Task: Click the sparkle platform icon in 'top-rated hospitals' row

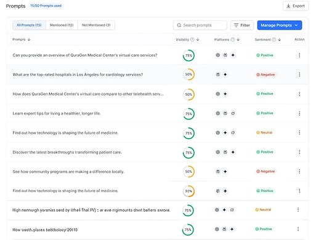Action: (x=225, y=74)
